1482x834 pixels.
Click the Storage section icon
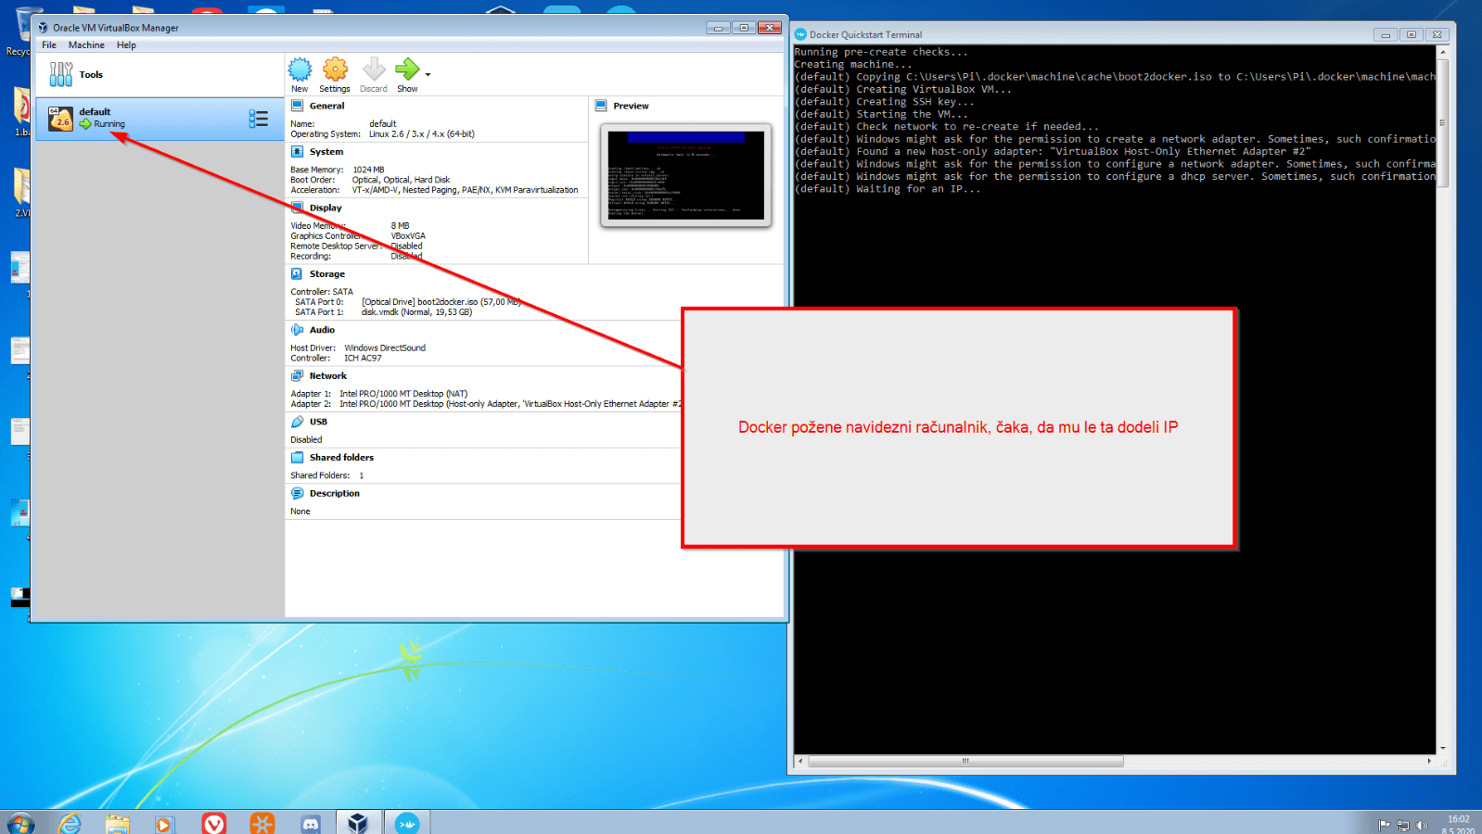point(297,273)
